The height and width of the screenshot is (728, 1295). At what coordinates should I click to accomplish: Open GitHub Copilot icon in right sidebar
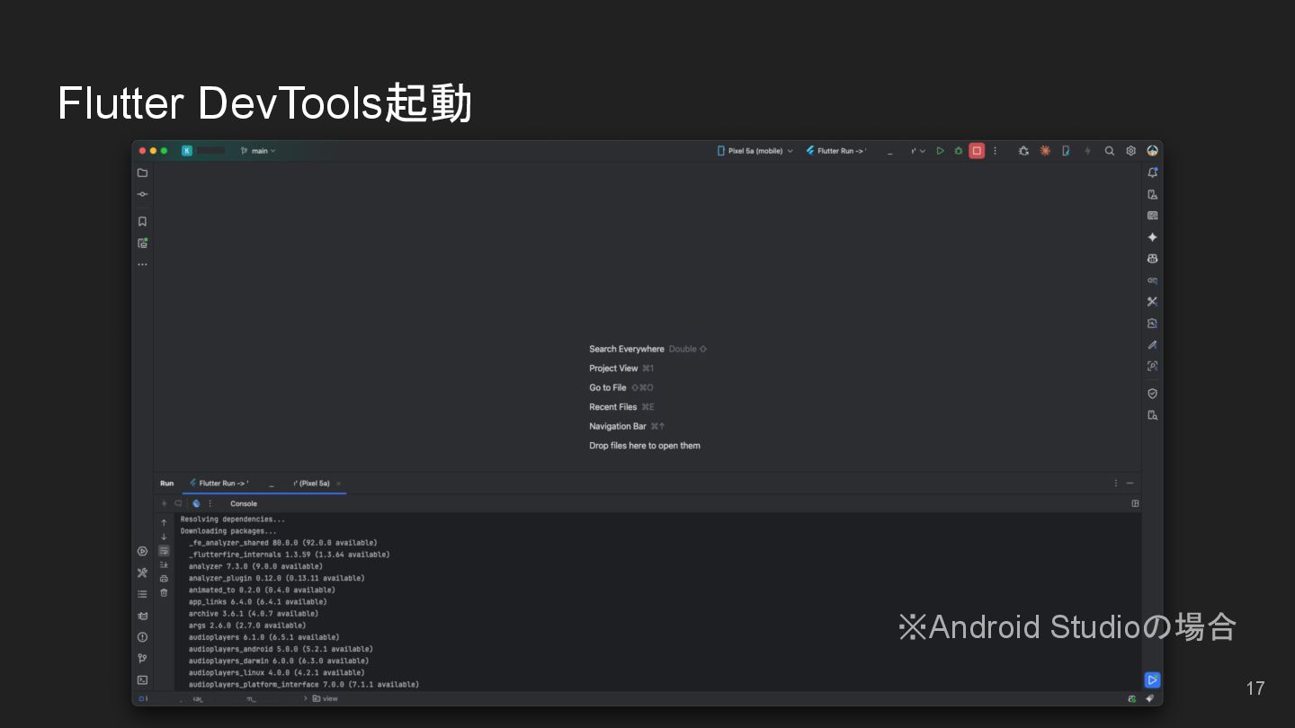[x=1153, y=259]
